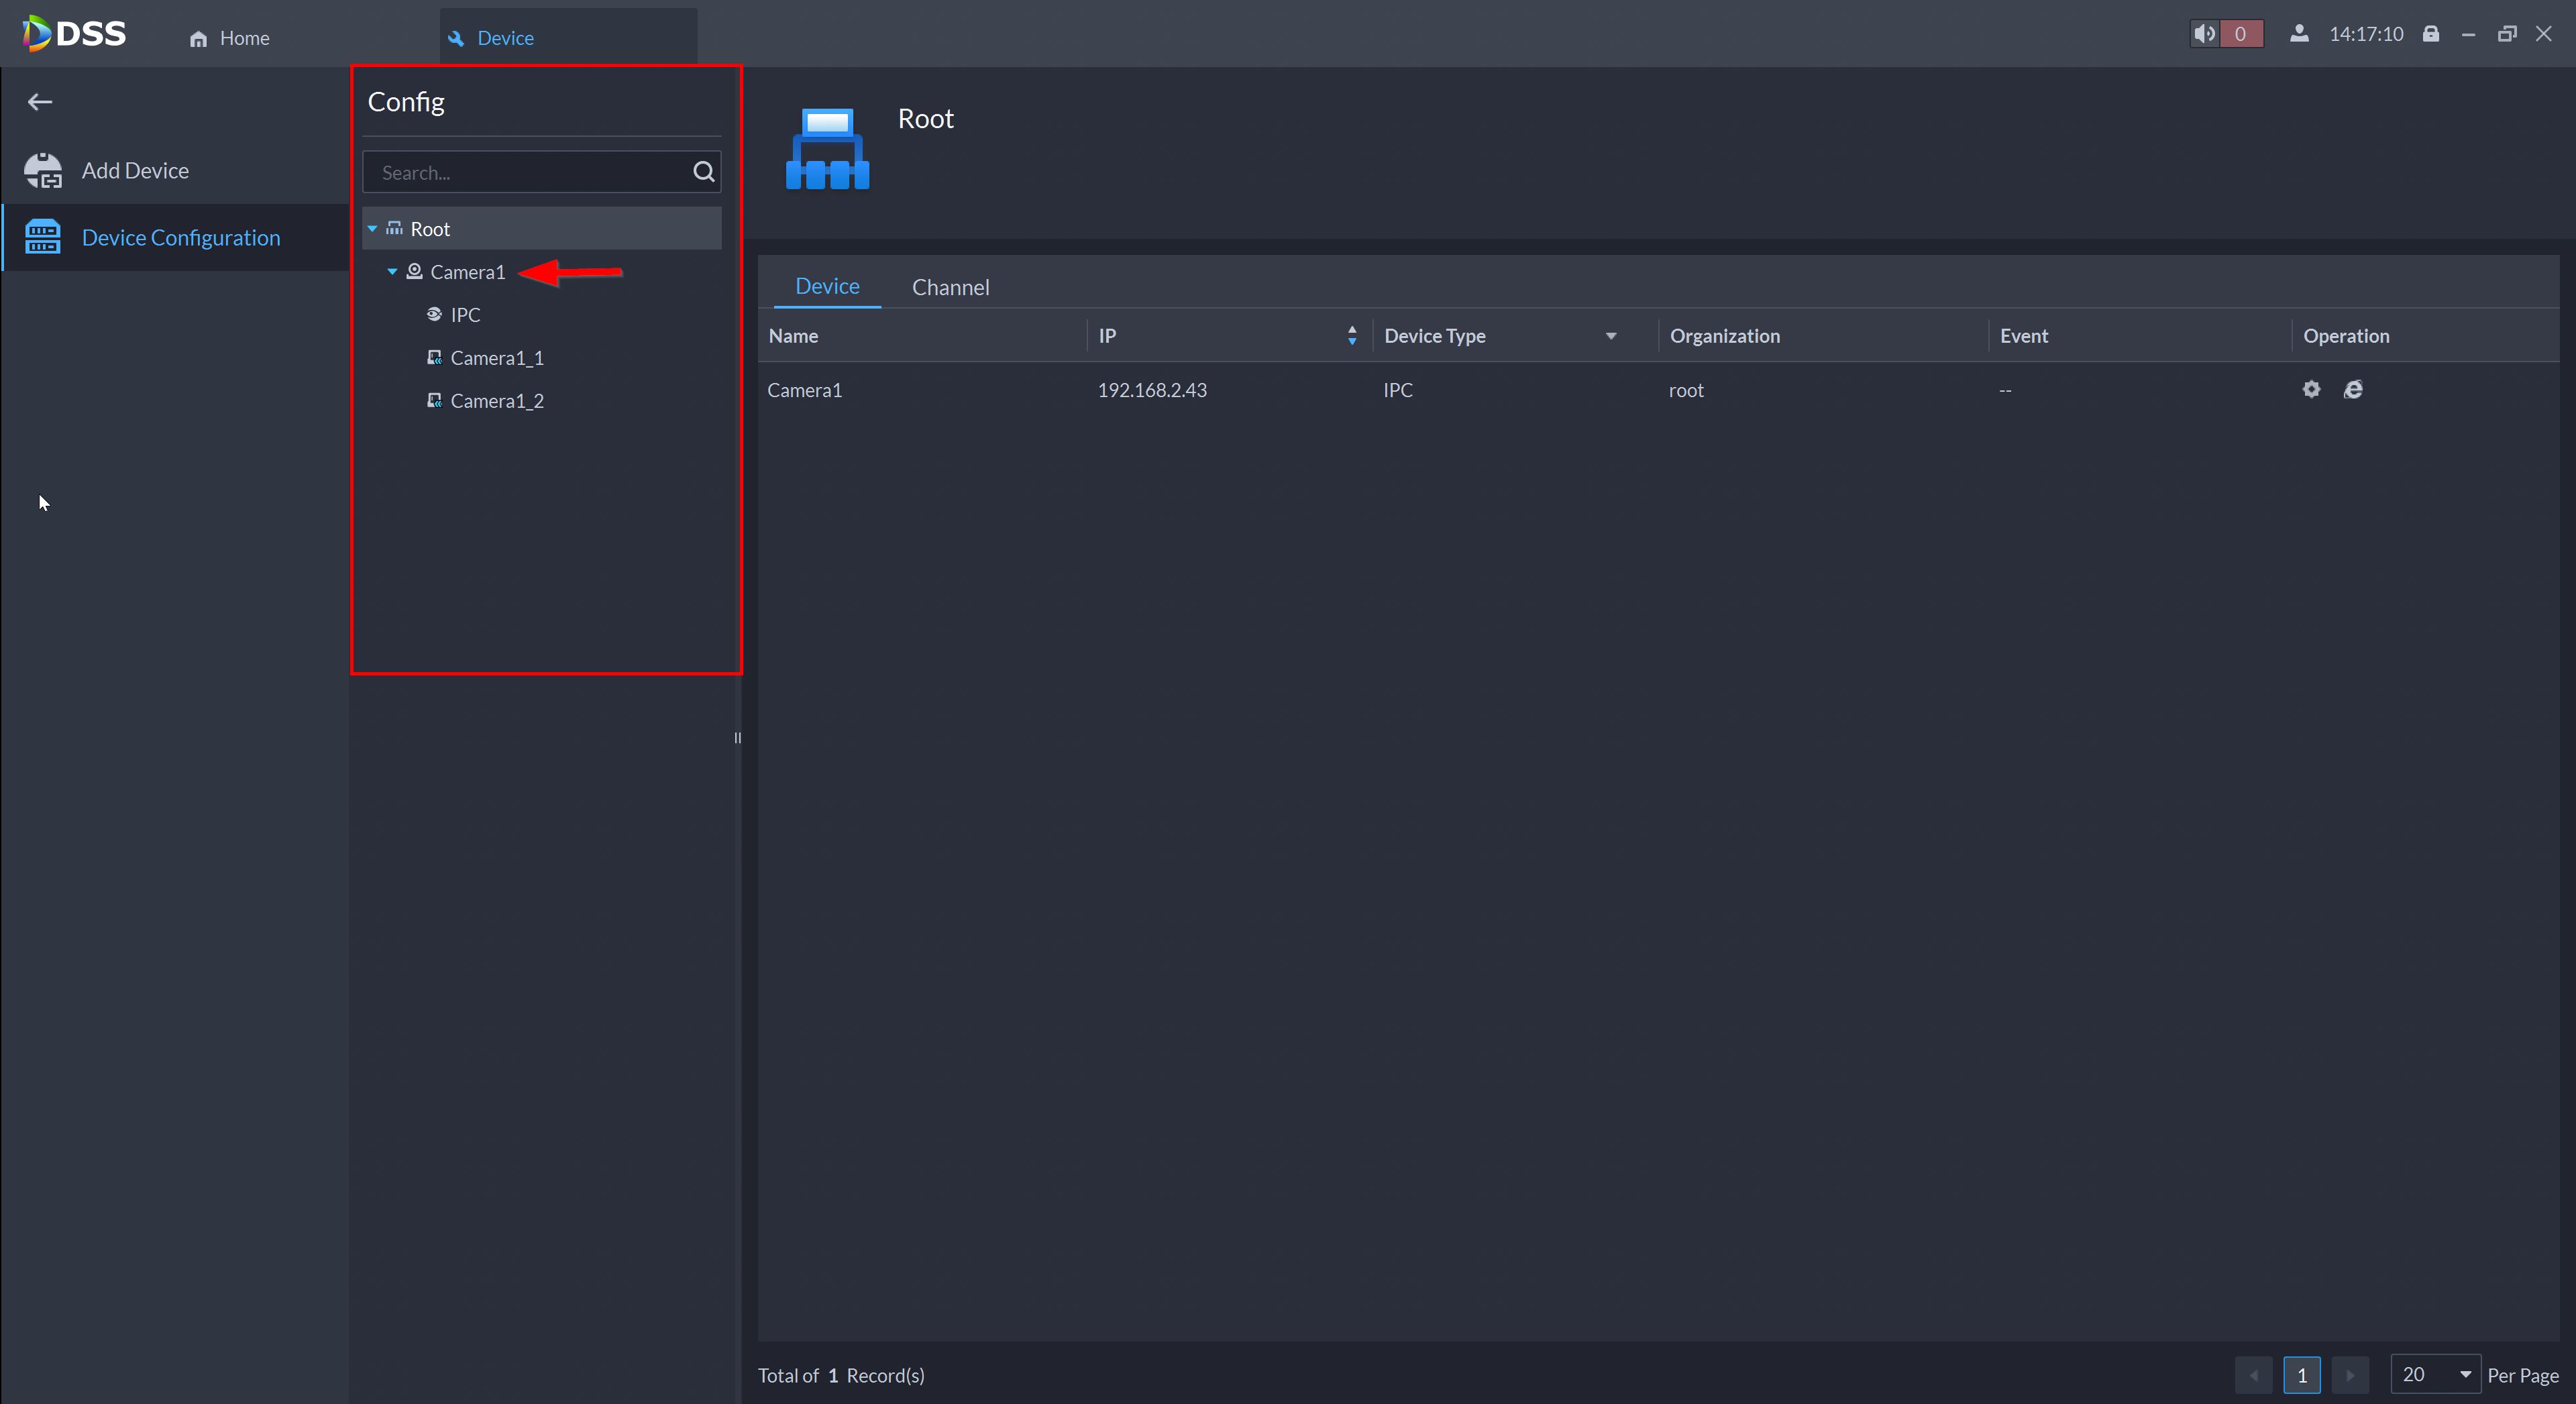Viewport: 2576px width, 1404px height.
Task: Collapse the Root tree node
Action: [x=372, y=229]
